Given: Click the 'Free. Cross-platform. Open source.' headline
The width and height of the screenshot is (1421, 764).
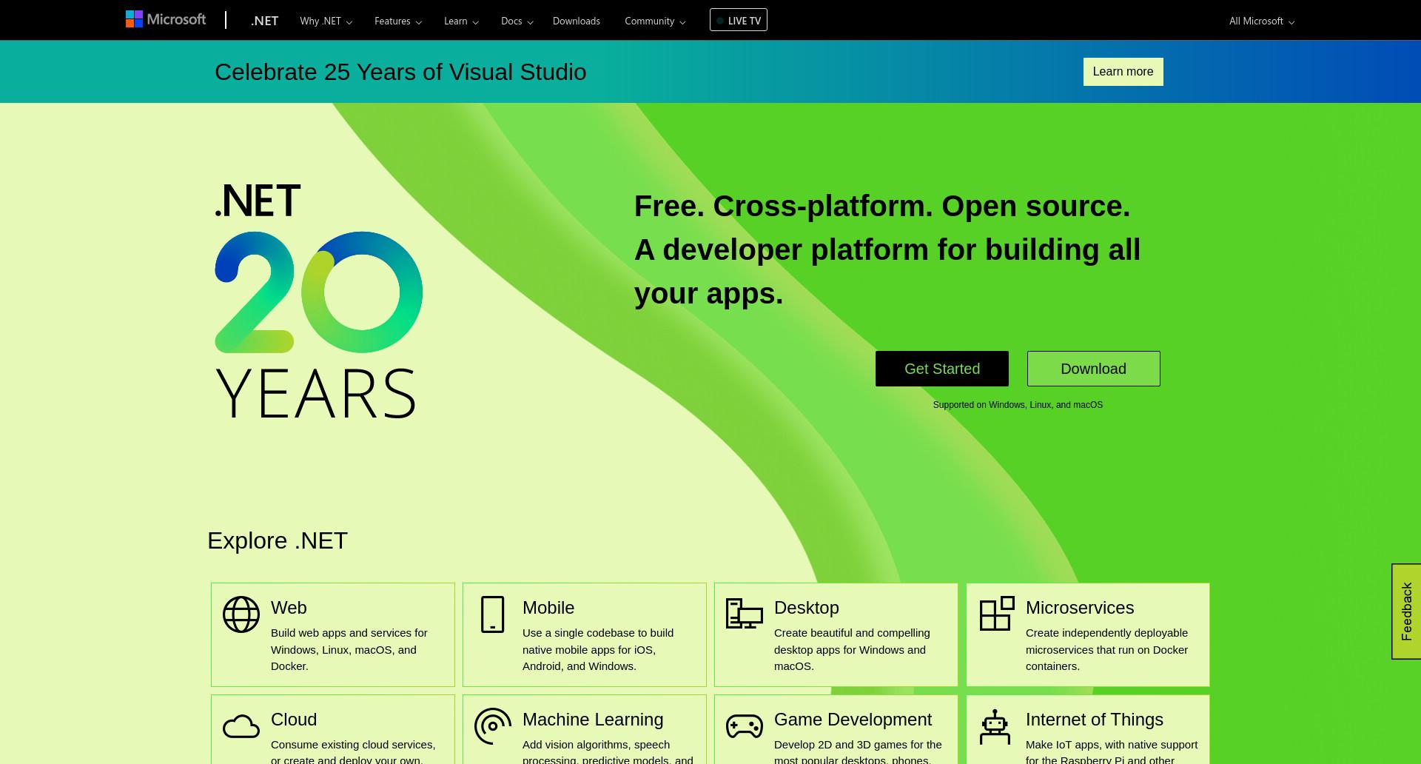Looking at the screenshot, I should [x=882, y=207].
